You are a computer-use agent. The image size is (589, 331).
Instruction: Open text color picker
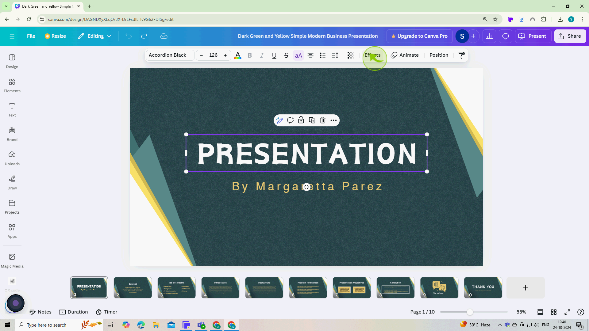coord(238,55)
